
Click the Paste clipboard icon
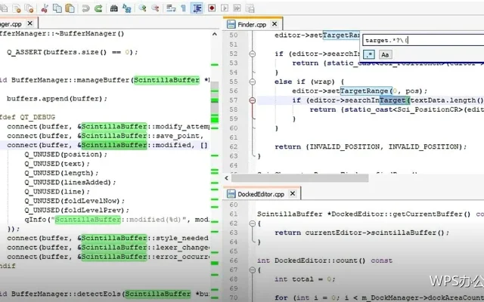(x=70, y=8)
